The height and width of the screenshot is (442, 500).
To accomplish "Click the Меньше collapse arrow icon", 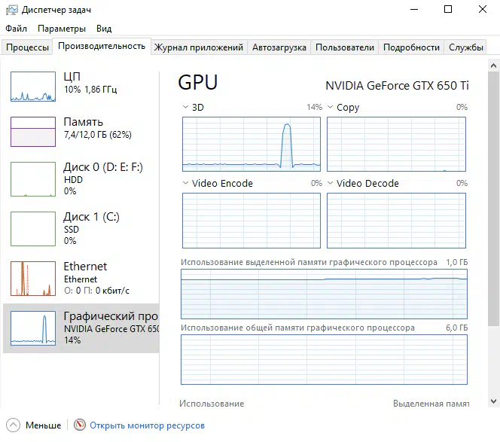I will pyautogui.click(x=12, y=425).
